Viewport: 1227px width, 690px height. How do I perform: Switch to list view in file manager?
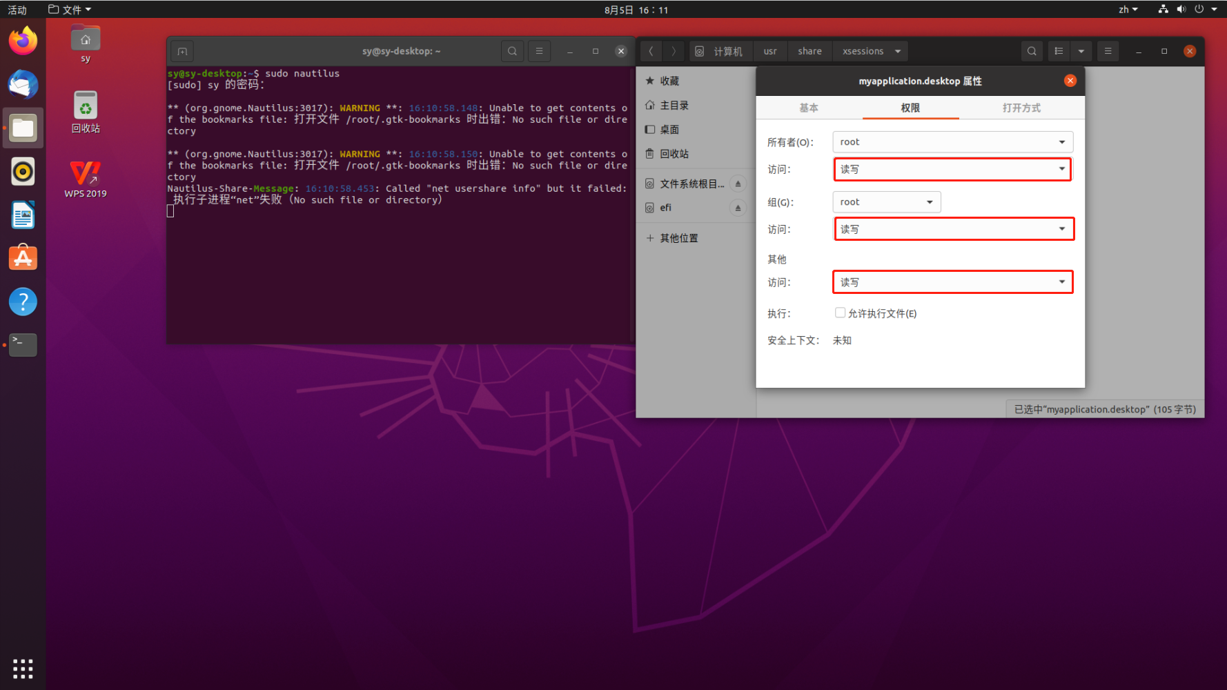(1059, 51)
